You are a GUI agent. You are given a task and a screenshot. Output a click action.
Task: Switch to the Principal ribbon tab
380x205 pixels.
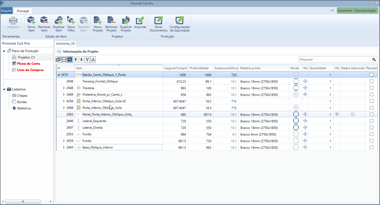tap(23, 11)
